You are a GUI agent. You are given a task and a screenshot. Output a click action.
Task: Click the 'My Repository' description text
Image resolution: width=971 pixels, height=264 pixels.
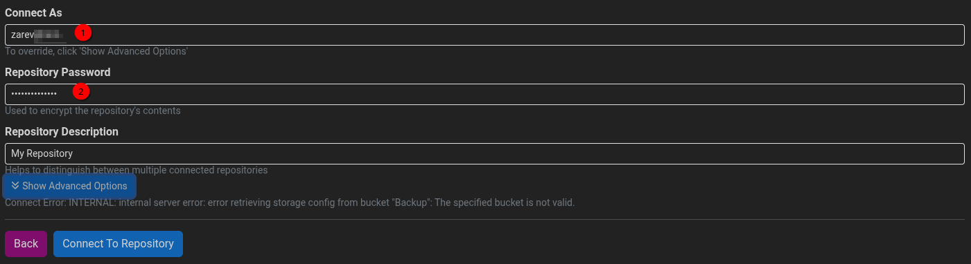click(42, 153)
